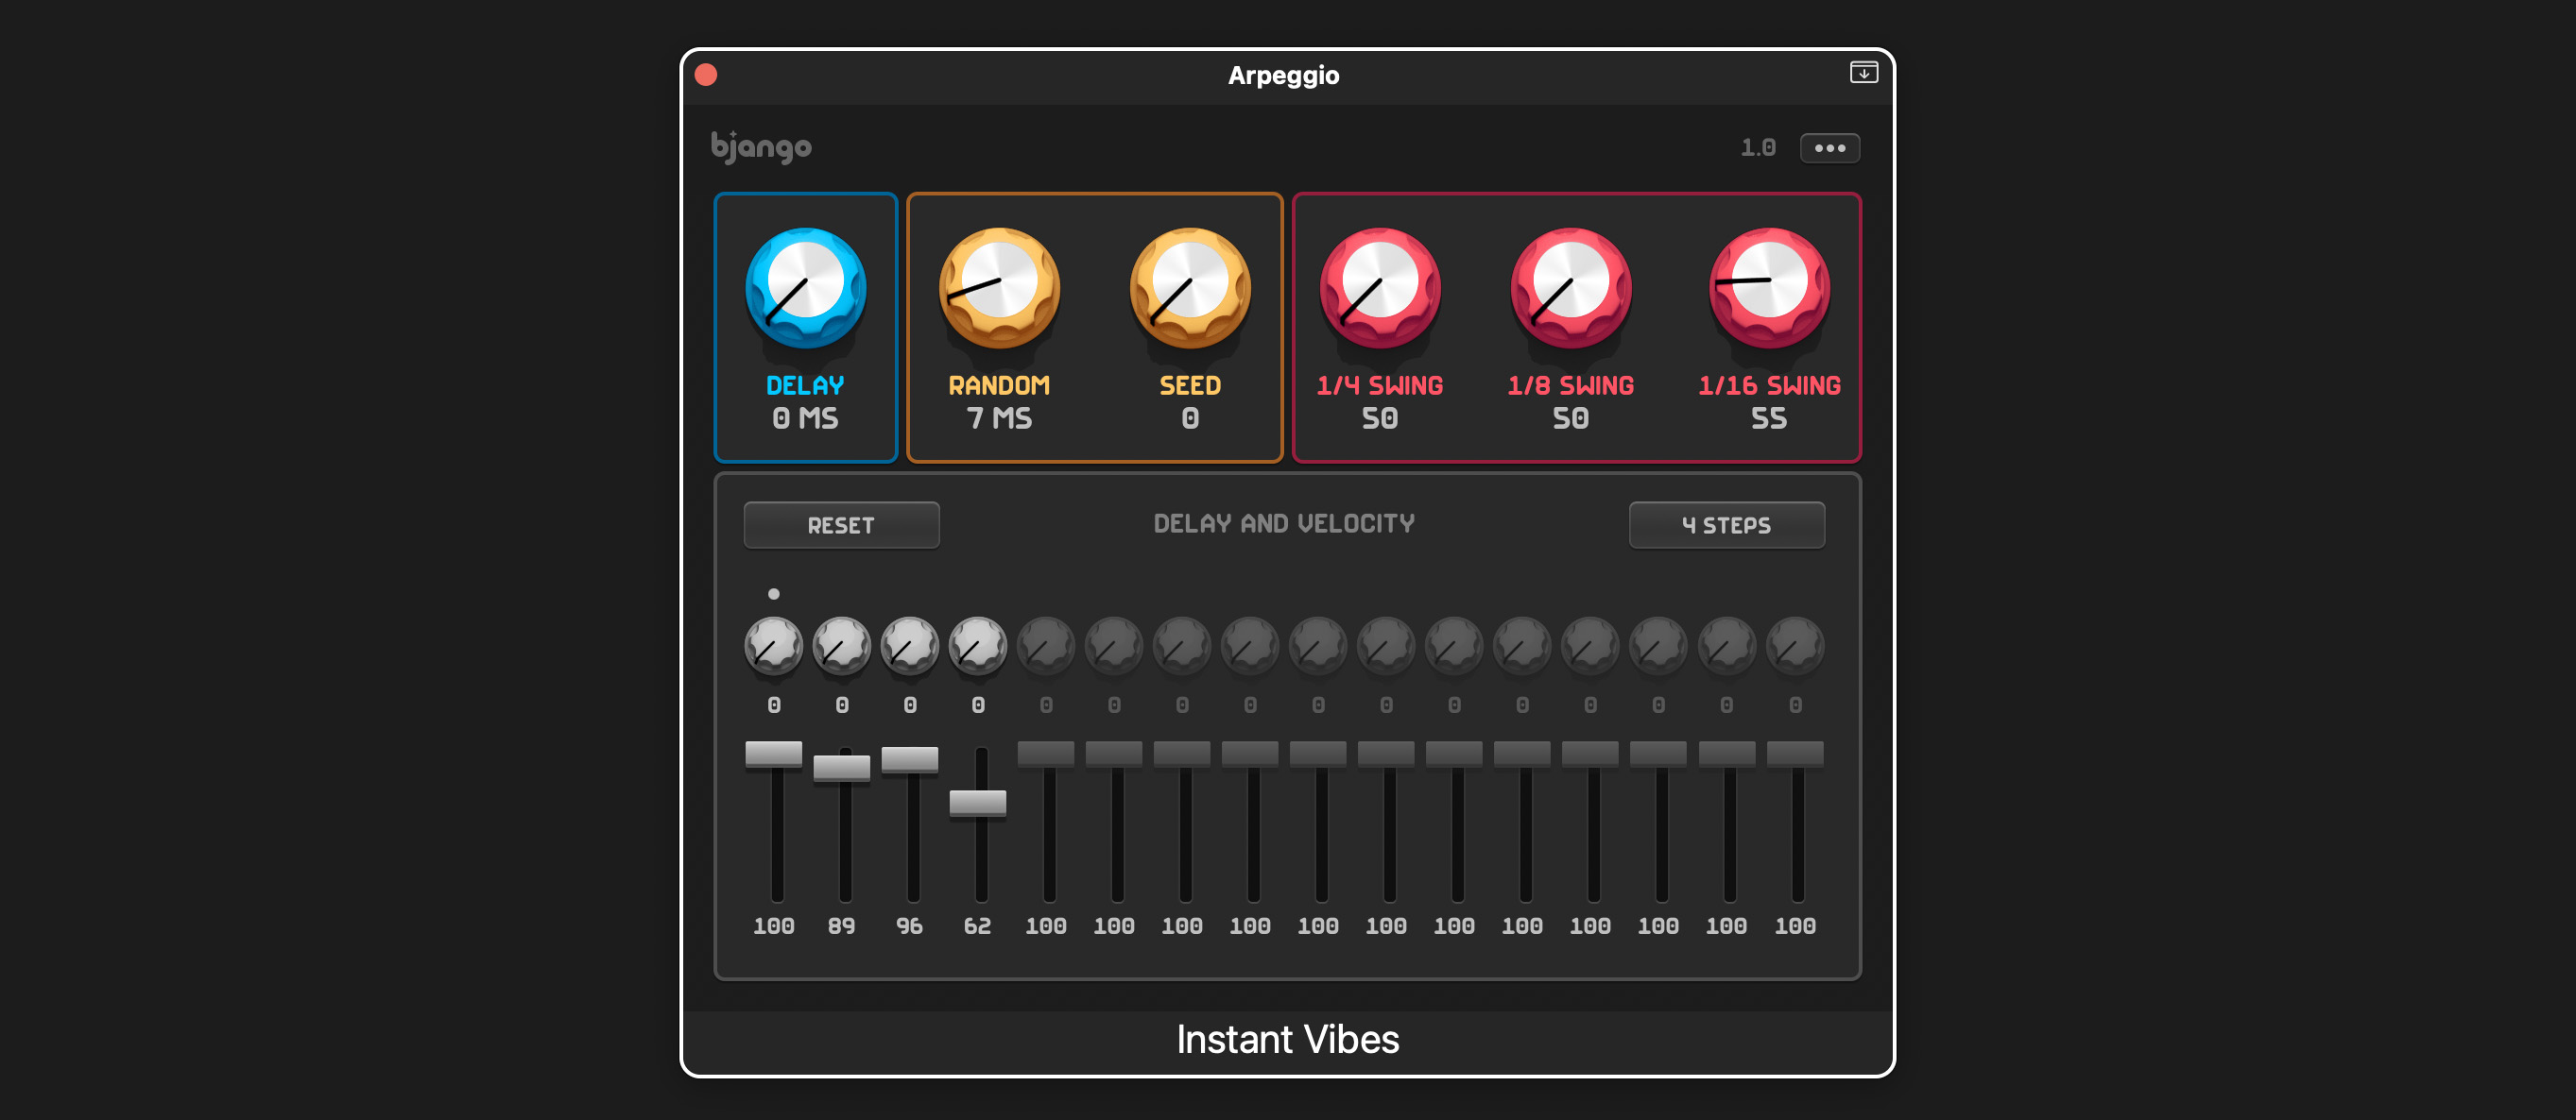Click the step 1 velocity fader at 100
Viewport: 2576px width, 1120px height.
pos(774,755)
